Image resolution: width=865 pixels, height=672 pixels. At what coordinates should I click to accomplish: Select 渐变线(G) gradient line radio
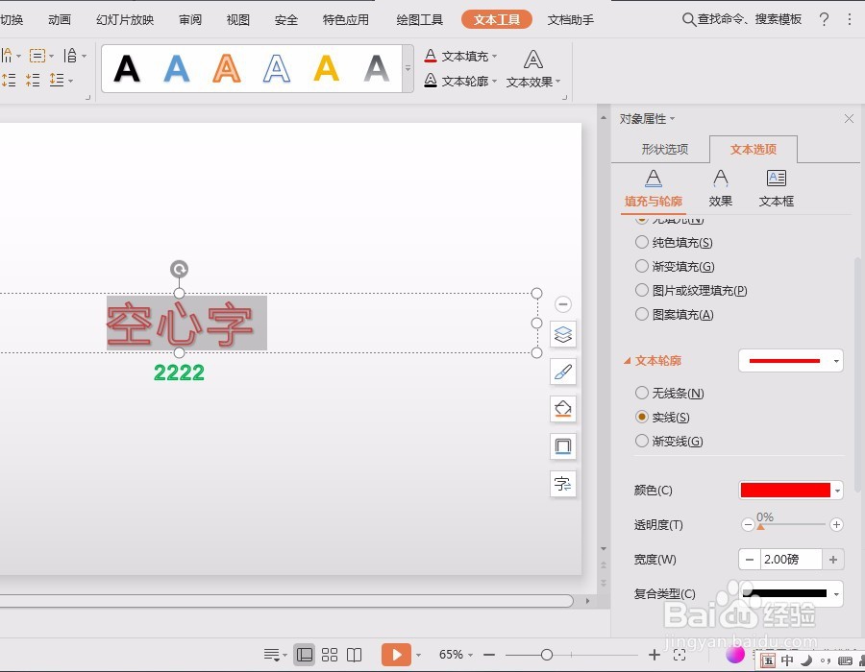[x=642, y=441]
